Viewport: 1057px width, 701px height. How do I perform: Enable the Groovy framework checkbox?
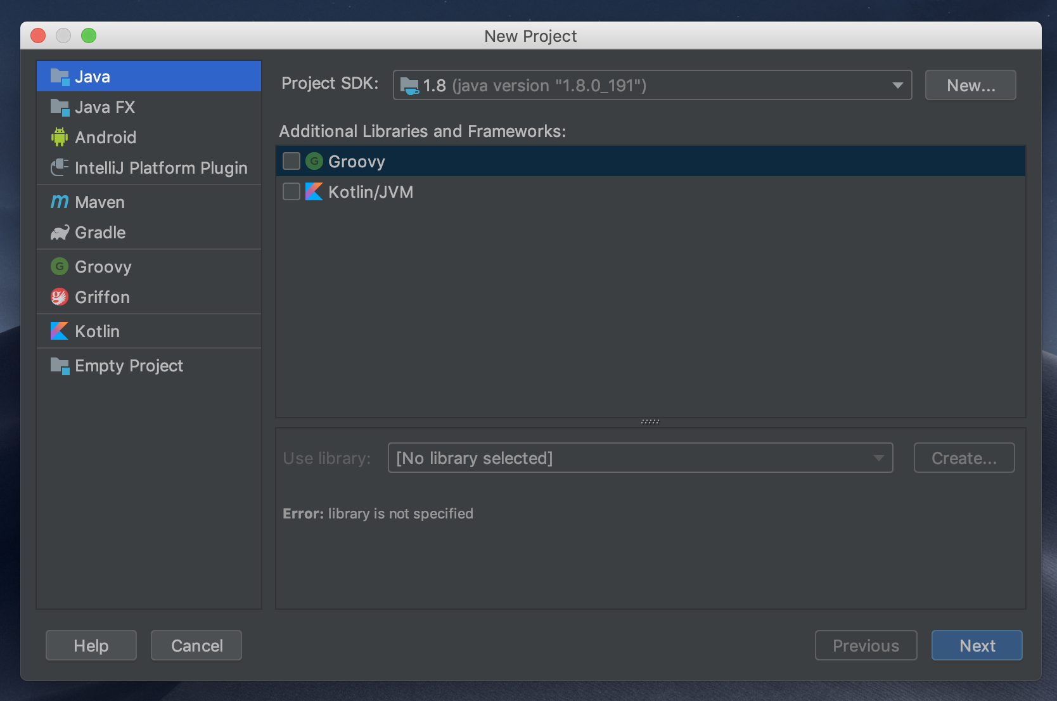coord(291,161)
